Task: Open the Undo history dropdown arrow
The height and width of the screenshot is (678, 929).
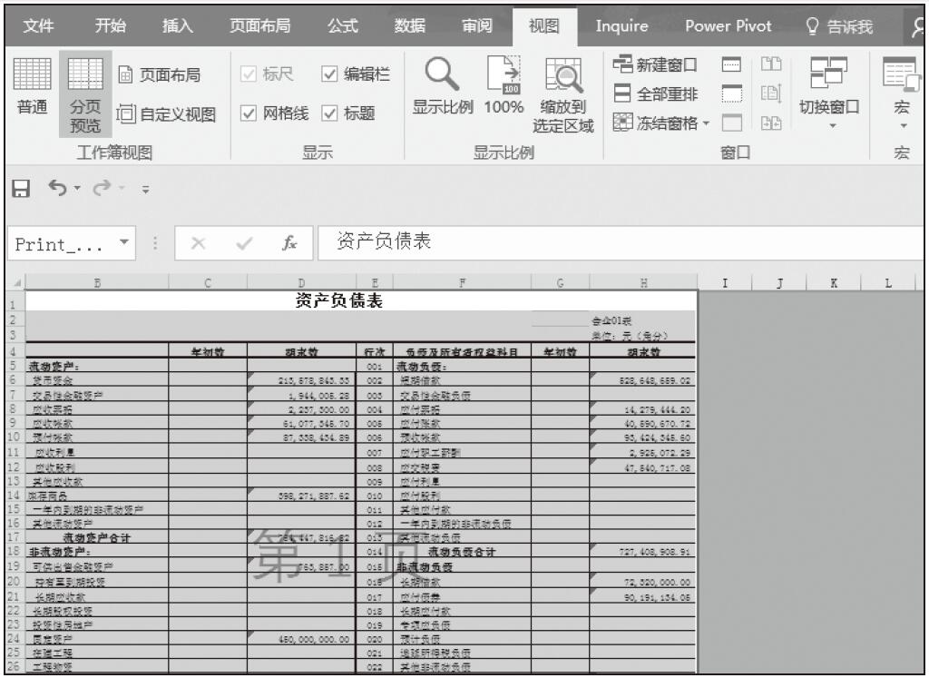Action: tap(78, 189)
